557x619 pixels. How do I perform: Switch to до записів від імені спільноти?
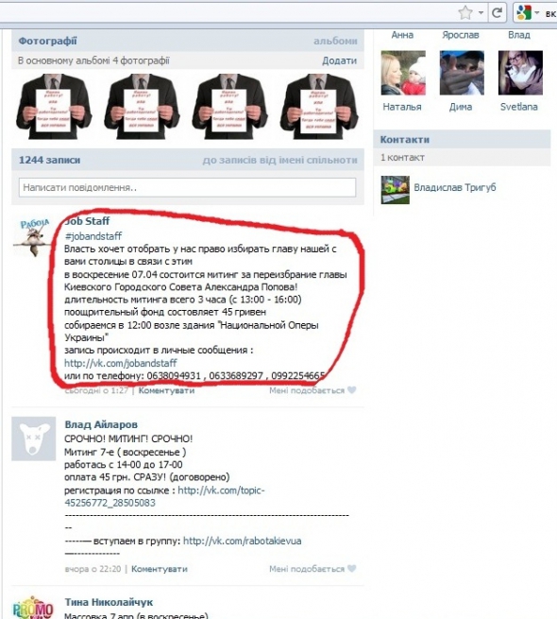pyautogui.click(x=279, y=160)
